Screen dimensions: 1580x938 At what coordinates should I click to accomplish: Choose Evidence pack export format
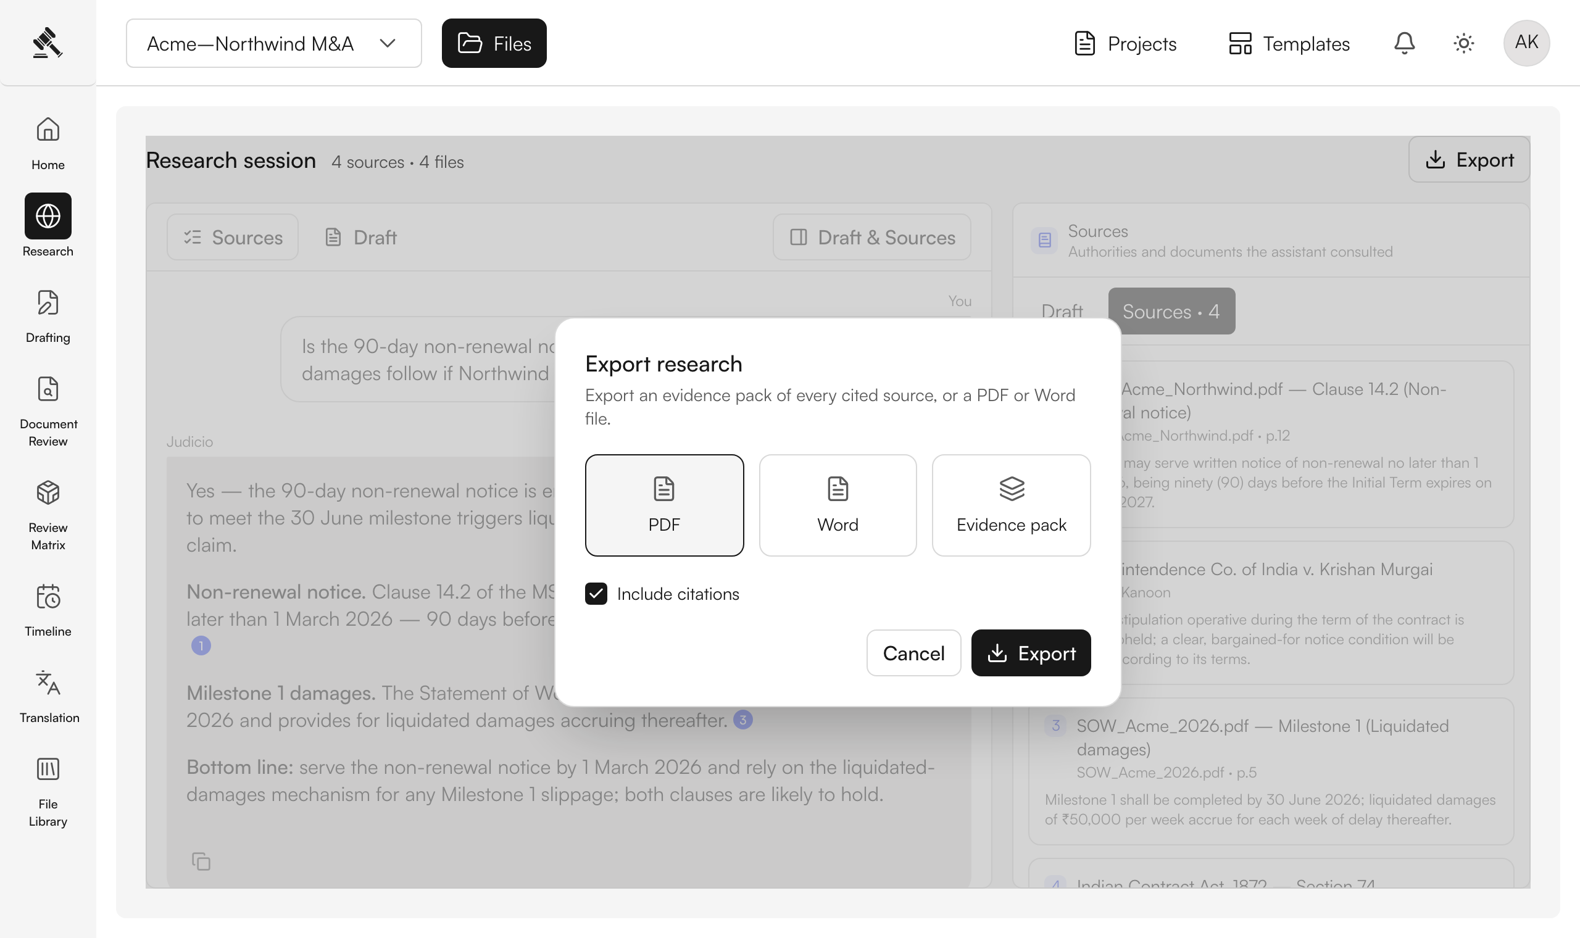click(1011, 505)
